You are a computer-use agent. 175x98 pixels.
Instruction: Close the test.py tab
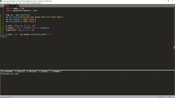coord(17,6)
